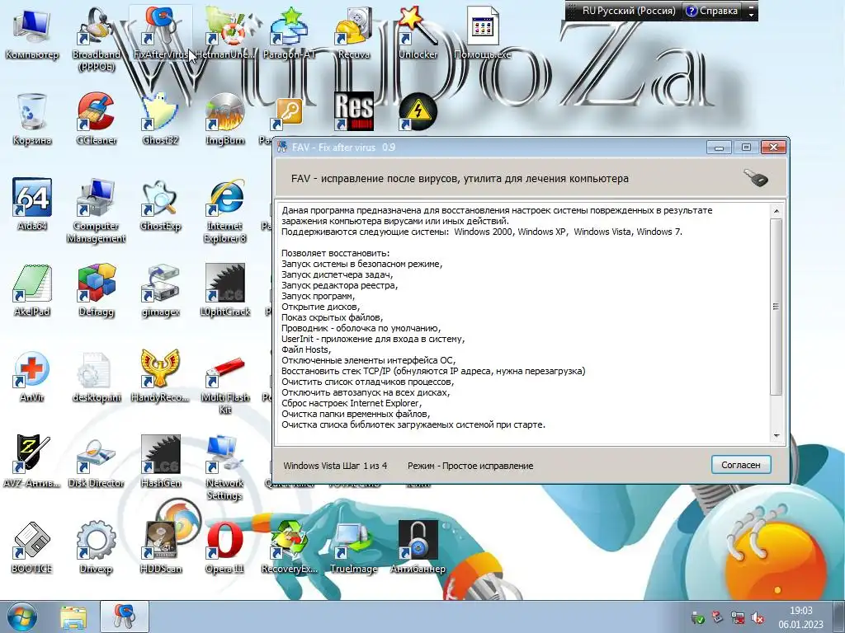Maximize the FAV - Fix after virus window
The width and height of the screenshot is (845, 633).
coord(746,148)
